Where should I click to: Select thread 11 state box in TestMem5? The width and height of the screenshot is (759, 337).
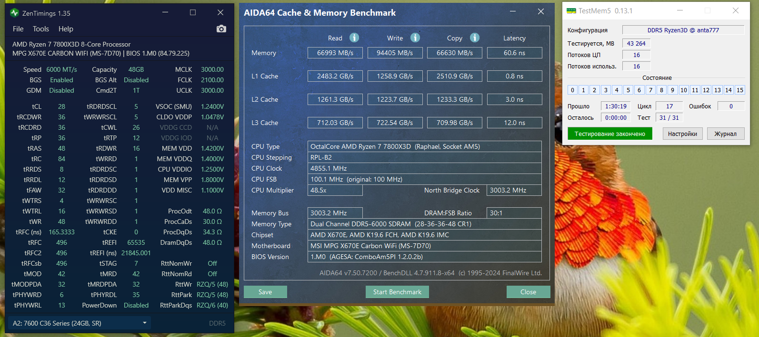pyautogui.click(x=695, y=90)
